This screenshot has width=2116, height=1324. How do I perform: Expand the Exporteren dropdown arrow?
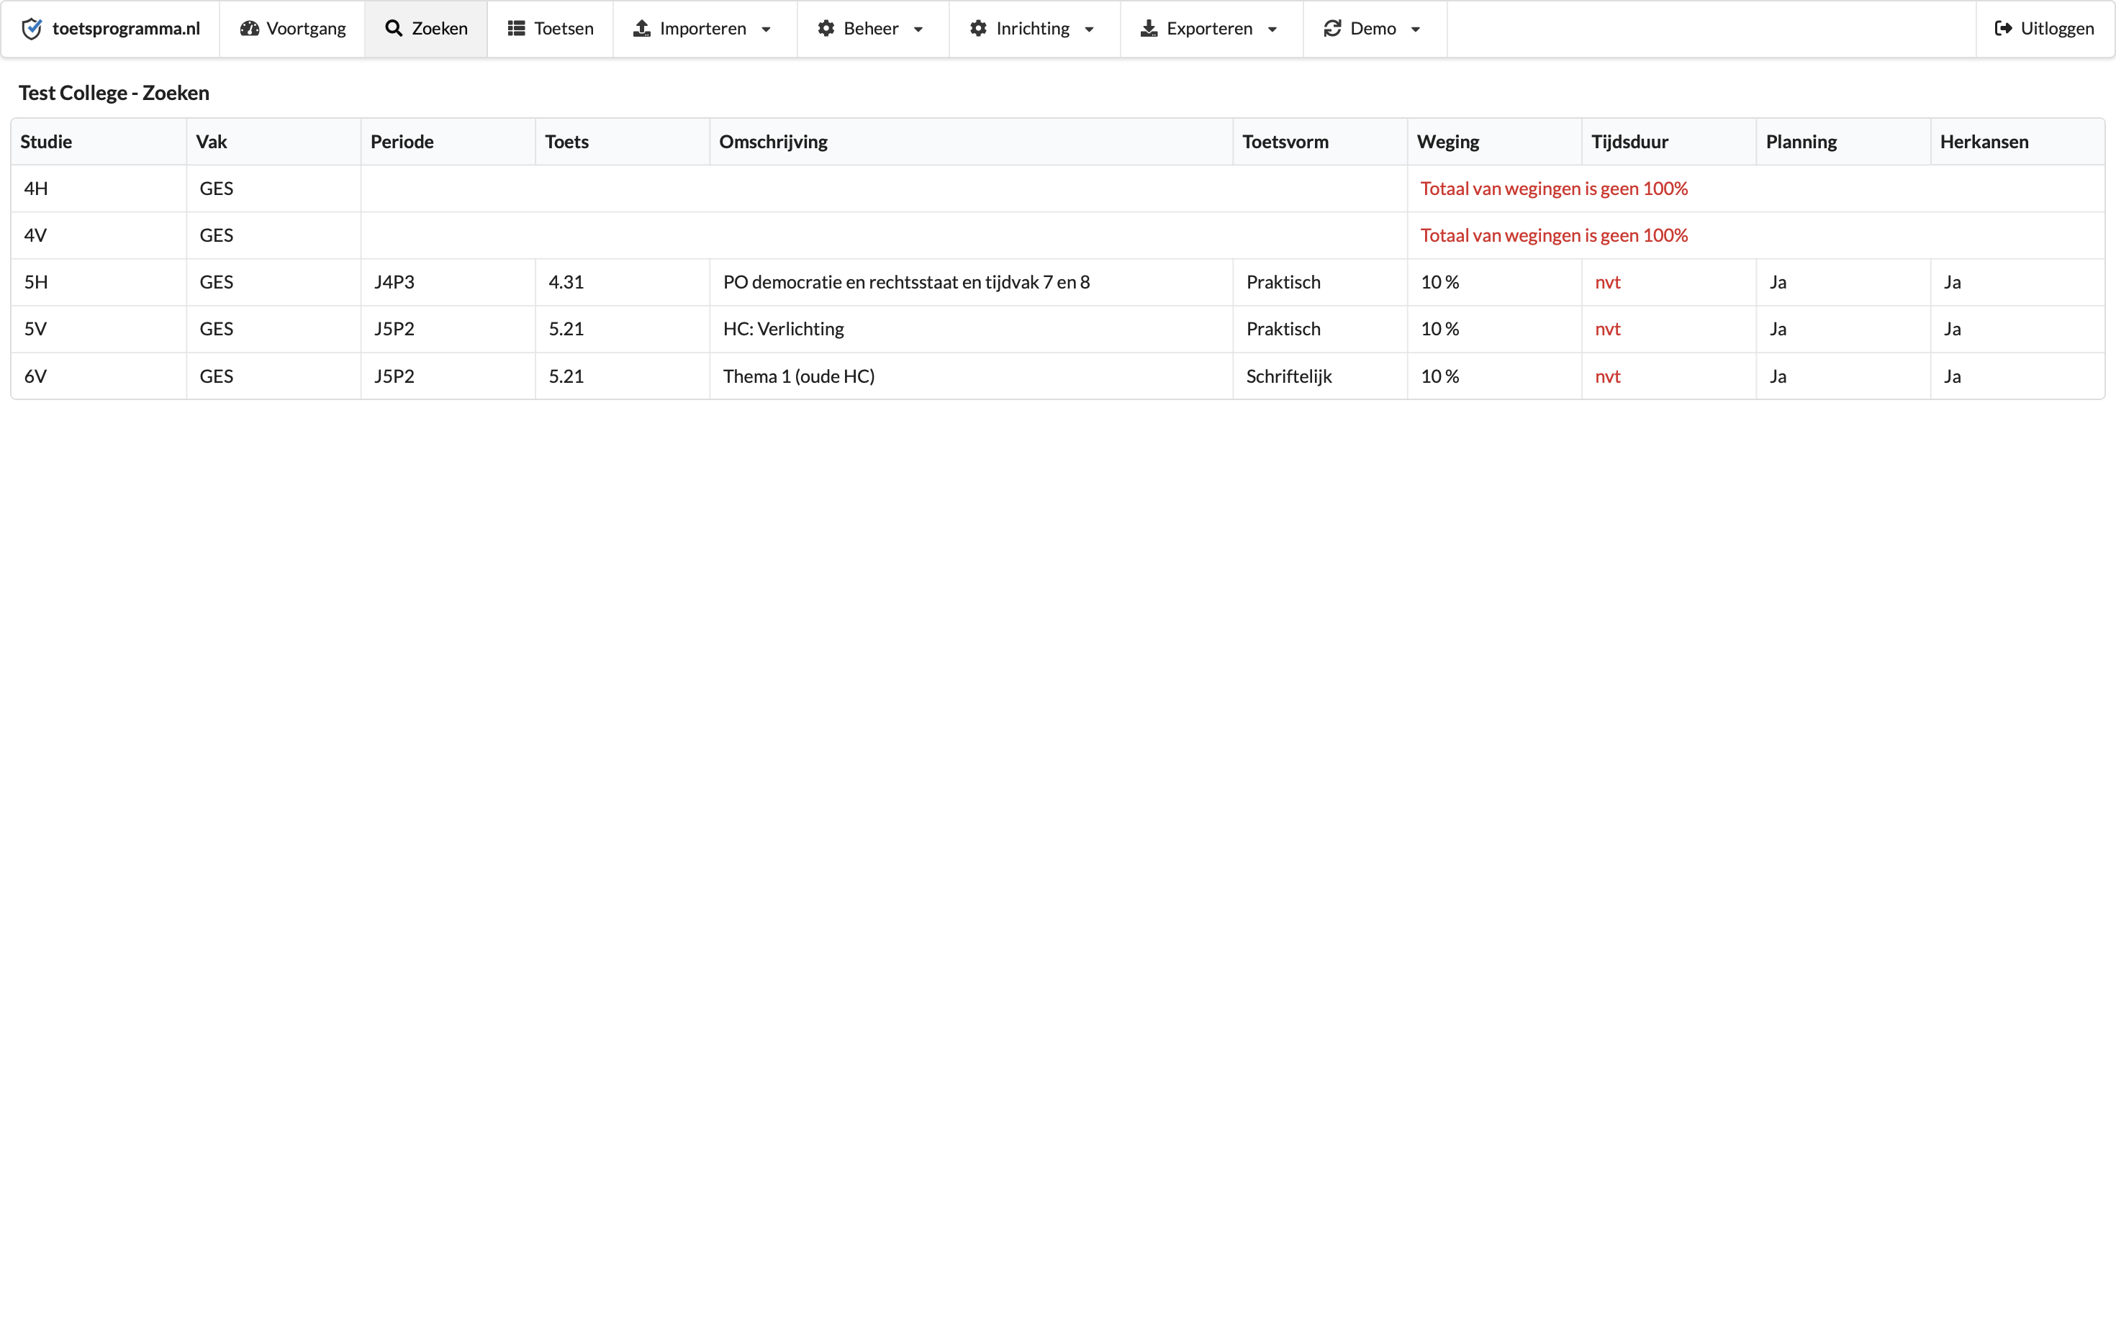point(1272,30)
